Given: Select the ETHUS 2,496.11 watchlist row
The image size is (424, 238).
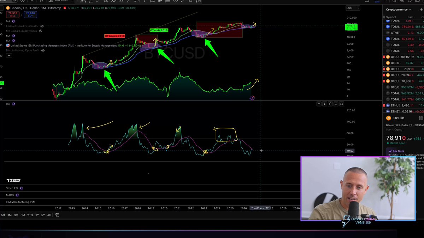Looking at the screenshot, I should (403, 105).
